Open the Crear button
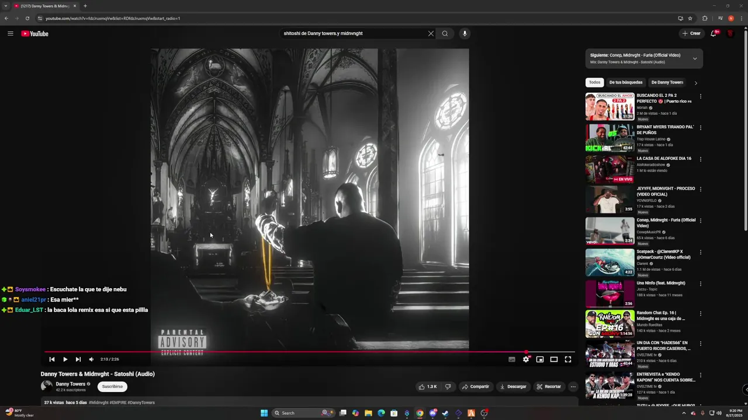 coord(691,33)
